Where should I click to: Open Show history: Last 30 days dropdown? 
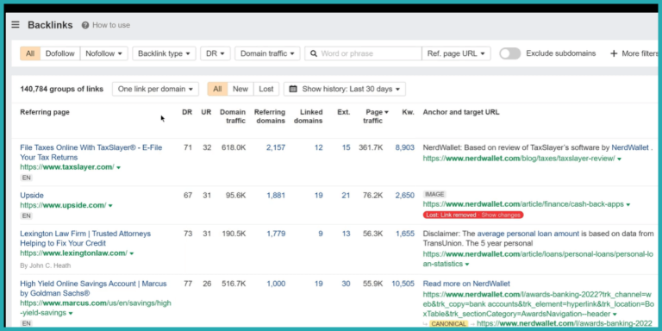click(x=345, y=89)
